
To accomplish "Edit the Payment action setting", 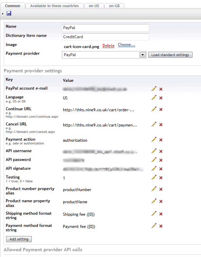I will [x=154, y=139].
